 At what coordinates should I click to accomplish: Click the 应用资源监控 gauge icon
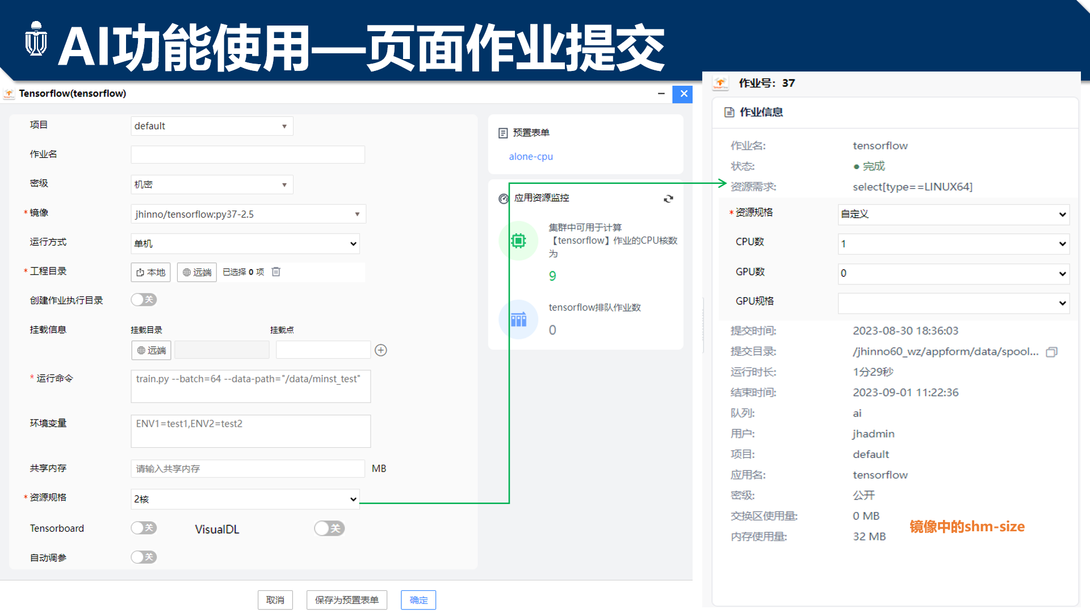pyautogui.click(x=504, y=198)
